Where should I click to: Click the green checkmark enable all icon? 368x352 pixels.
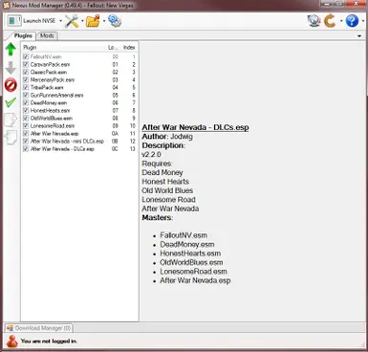(x=11, y=102)
